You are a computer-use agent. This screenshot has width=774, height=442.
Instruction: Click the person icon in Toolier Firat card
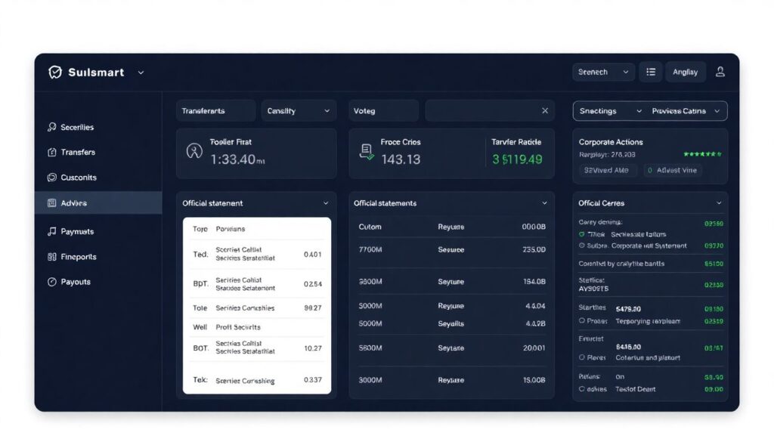coord(194,151)
